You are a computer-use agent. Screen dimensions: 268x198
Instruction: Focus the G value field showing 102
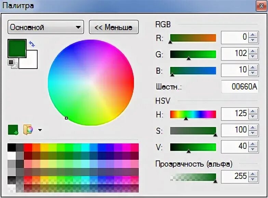[x=234, y=54]
